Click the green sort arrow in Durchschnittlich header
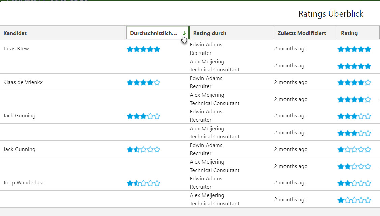The width and height of the screenshot is (380, 216). (x=184, y=33)
